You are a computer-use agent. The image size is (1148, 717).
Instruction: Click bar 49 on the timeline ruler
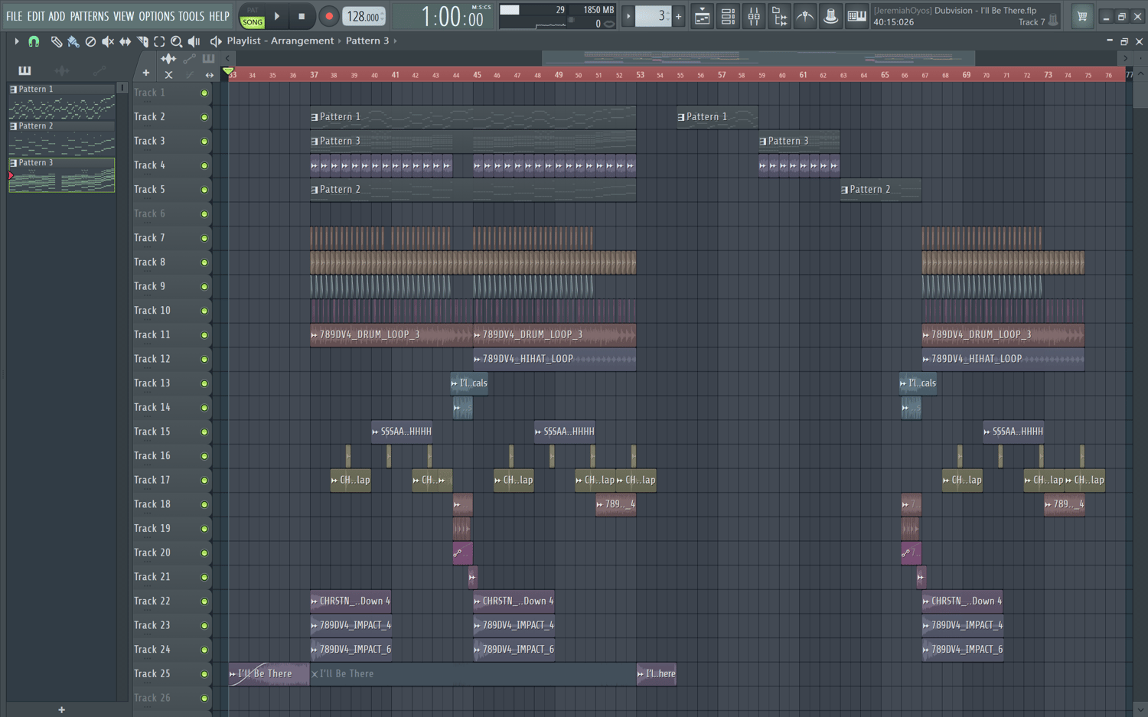(x=559, y=75)
